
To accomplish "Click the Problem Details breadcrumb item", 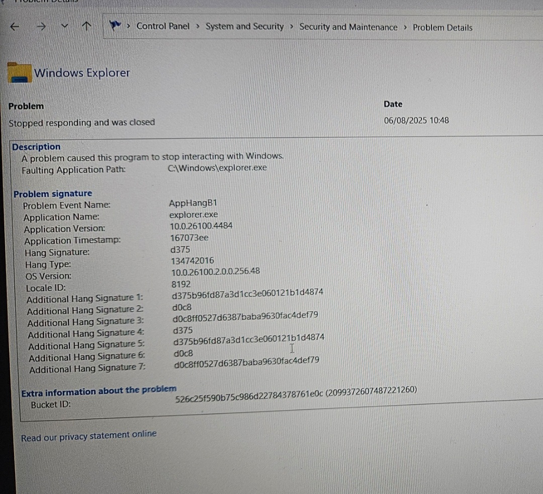I will click(442, 27).
